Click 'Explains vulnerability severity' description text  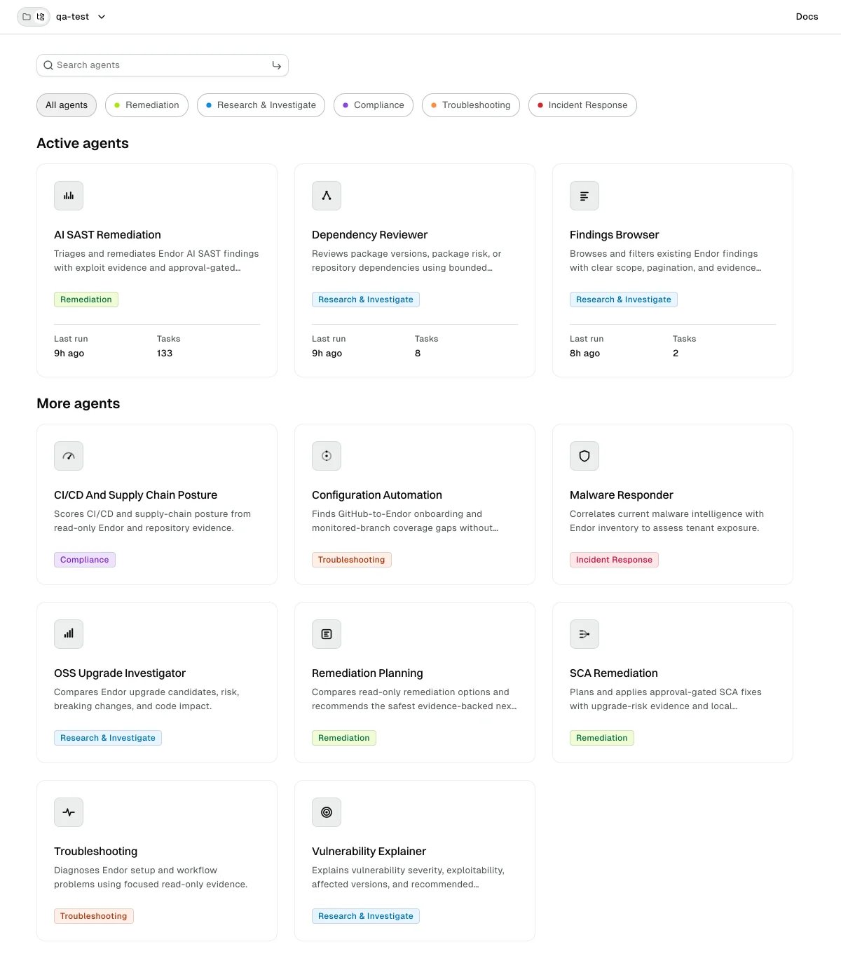click(408, 878)
